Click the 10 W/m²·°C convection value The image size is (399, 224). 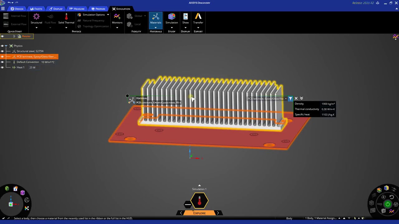[x=48, y=62]
